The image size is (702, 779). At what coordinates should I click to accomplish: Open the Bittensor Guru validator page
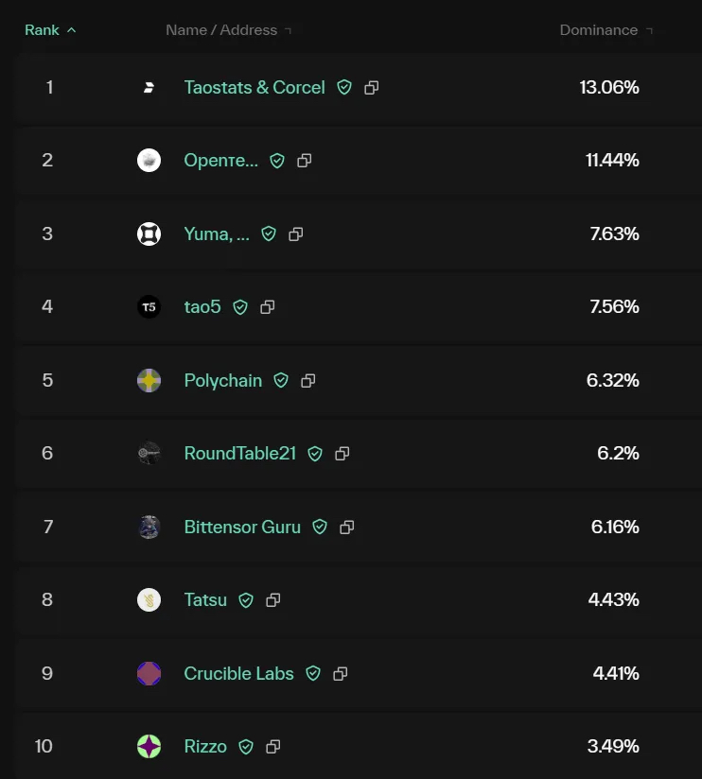tap(242, 528)
